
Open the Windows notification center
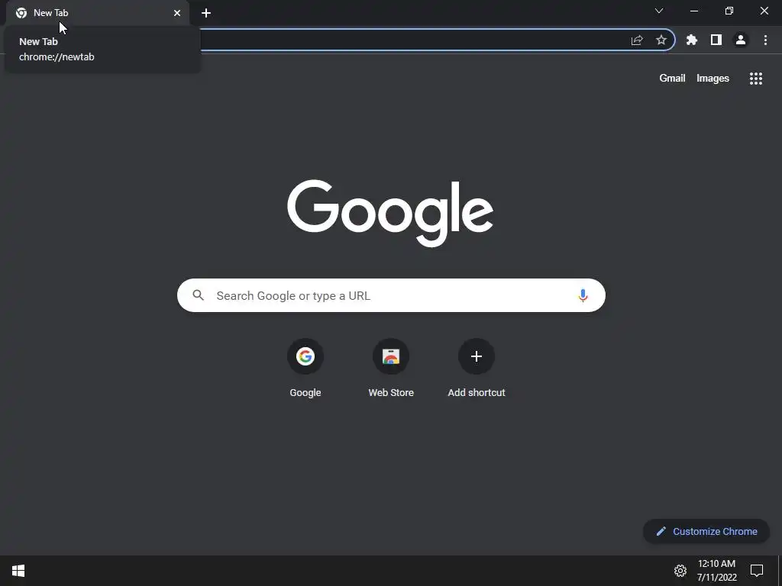757,571
